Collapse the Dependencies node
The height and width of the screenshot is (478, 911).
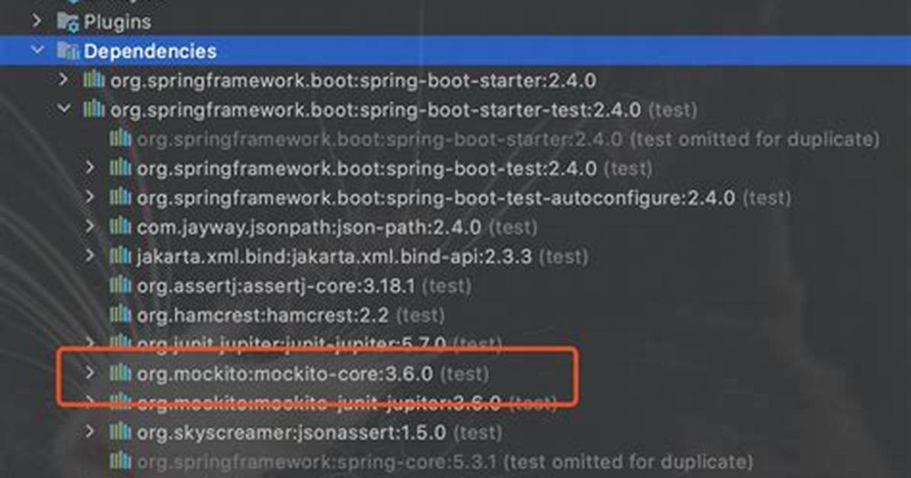(x=38, y=50)
